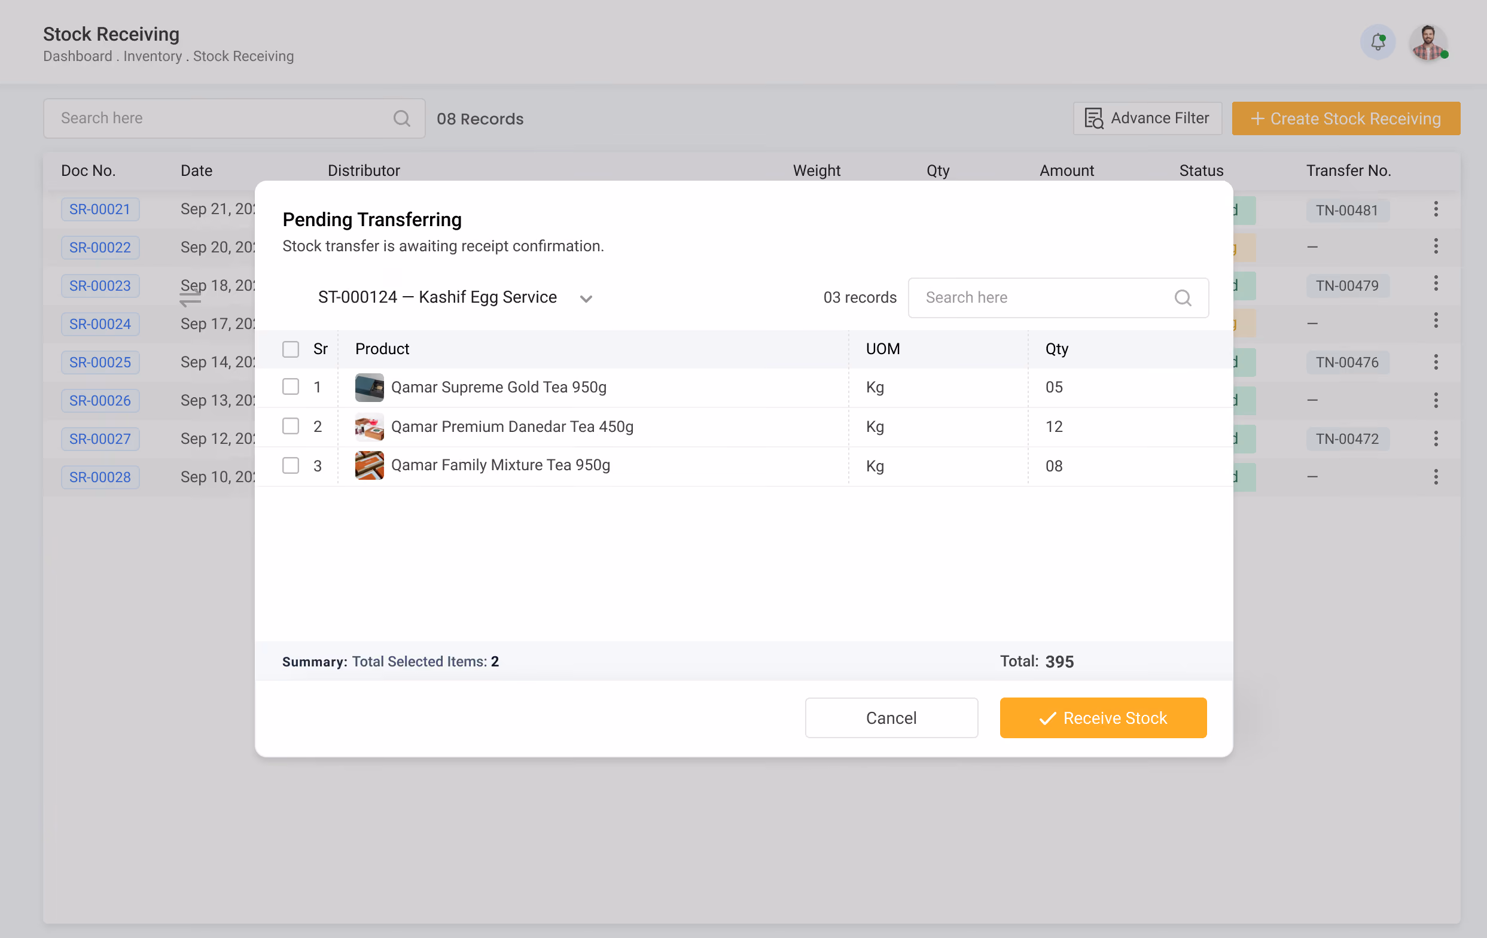This screenshot has height=938, width=1487.
Task: Click transfer number tag TN-00476
Action: pos(1348,363)
